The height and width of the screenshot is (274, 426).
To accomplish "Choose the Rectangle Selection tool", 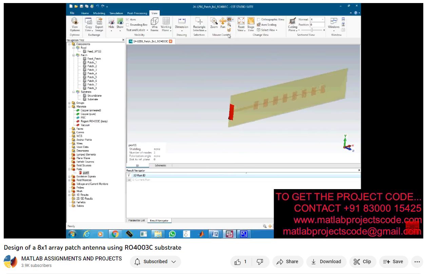I will (199, 24).
